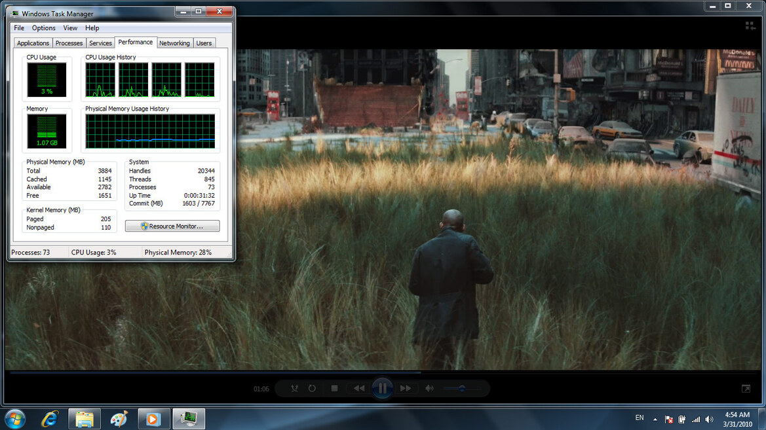The image size is (766, 430).
Task: Click the Paged 205 kernel memory value
Action: [105, 219]
